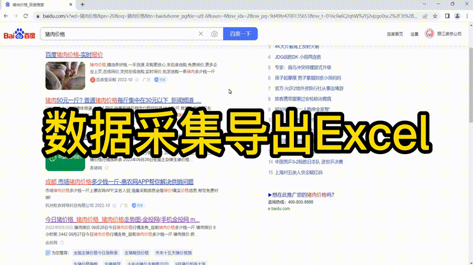Image resolution: width=473 pixels, height=265 pixels.
Task: Click related search 生猪期货价格
Action: (x=136, y=253)
